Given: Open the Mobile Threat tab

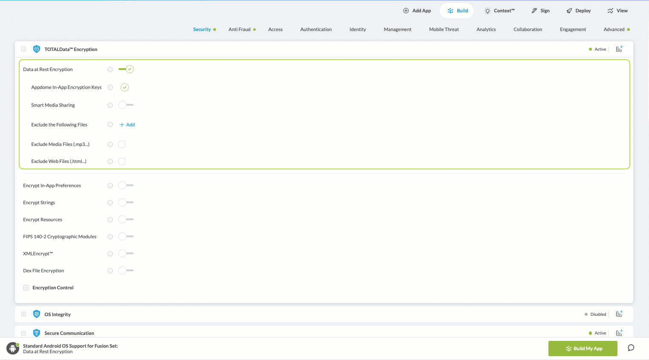Looking at the screenshot, I should [x=444, y=29].
